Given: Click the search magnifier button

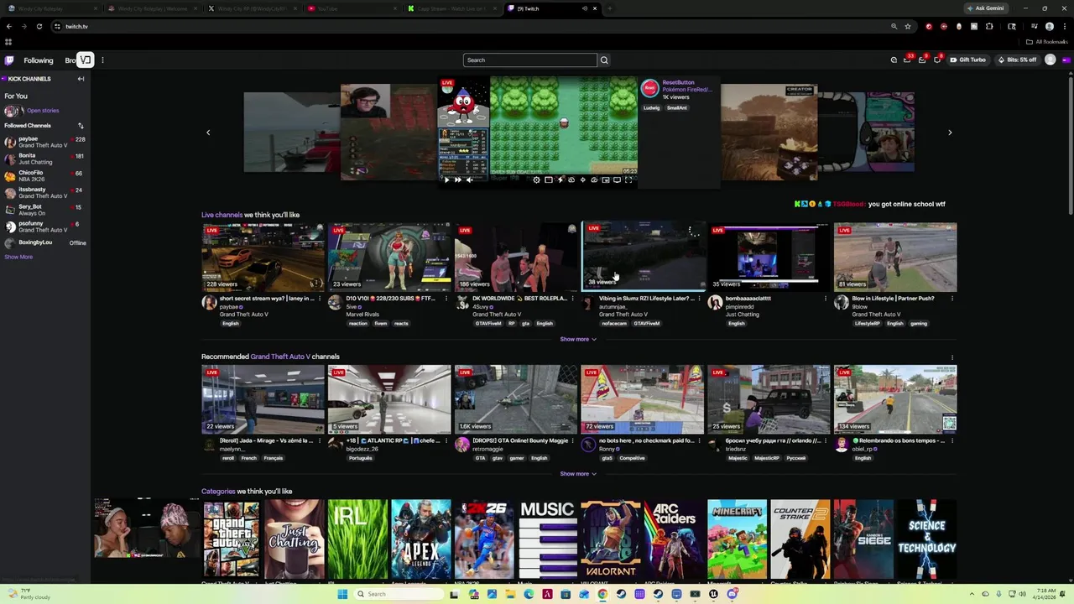Looking at the screenshot, I should tap(604, 60).
